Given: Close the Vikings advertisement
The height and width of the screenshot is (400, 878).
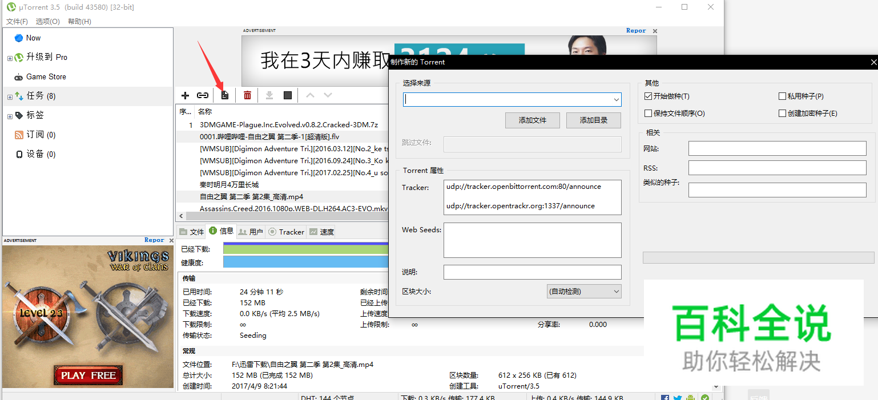Looking at the screenshot, I should 171,241.
